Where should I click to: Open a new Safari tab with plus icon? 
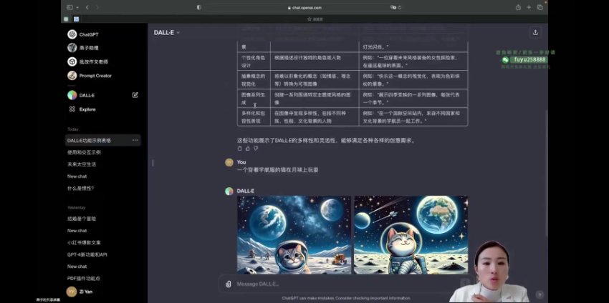pyautogui.click(x=529, y=7)
